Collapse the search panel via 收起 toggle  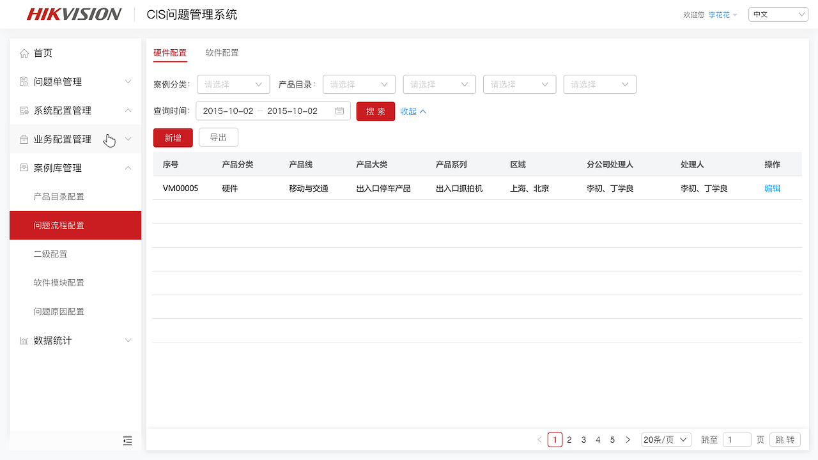(x=413, y=111)
